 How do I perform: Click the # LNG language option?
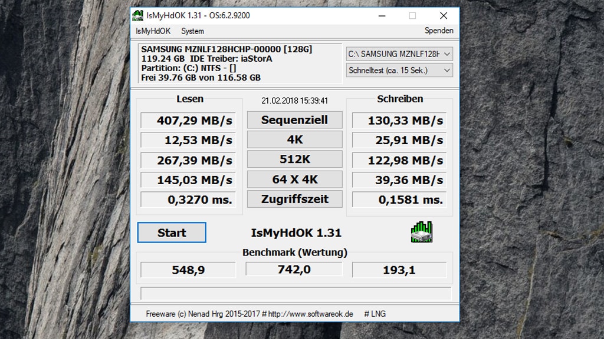click(375, 314)
